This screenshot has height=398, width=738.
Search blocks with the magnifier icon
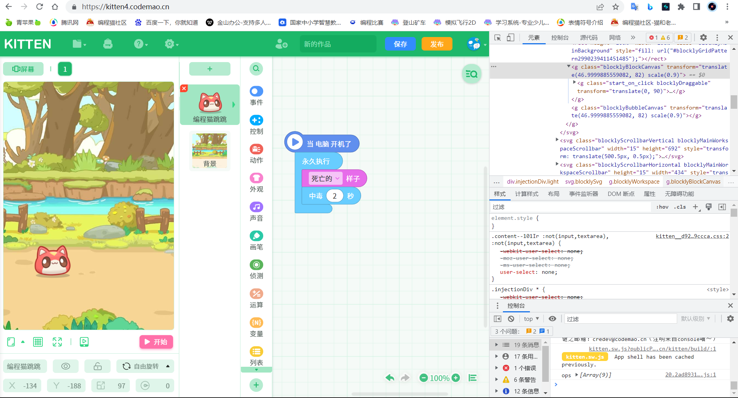coord(256,69)
